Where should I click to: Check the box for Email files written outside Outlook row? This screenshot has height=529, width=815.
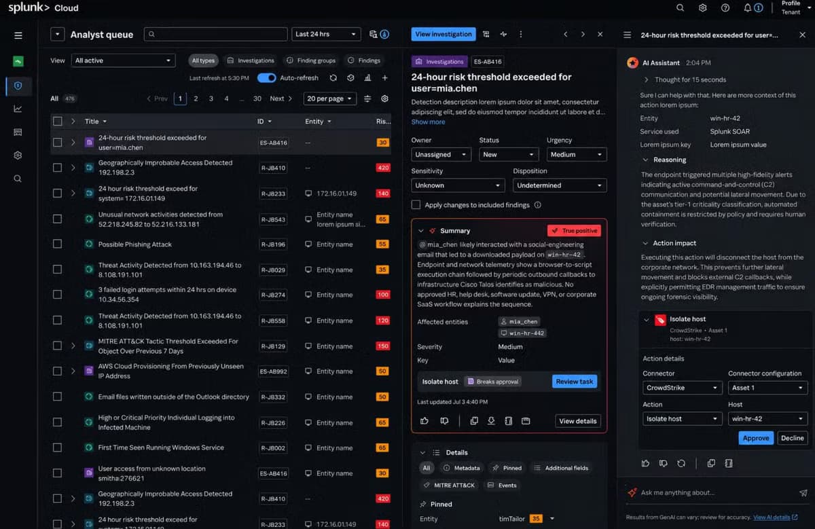(x=58, y=397)
